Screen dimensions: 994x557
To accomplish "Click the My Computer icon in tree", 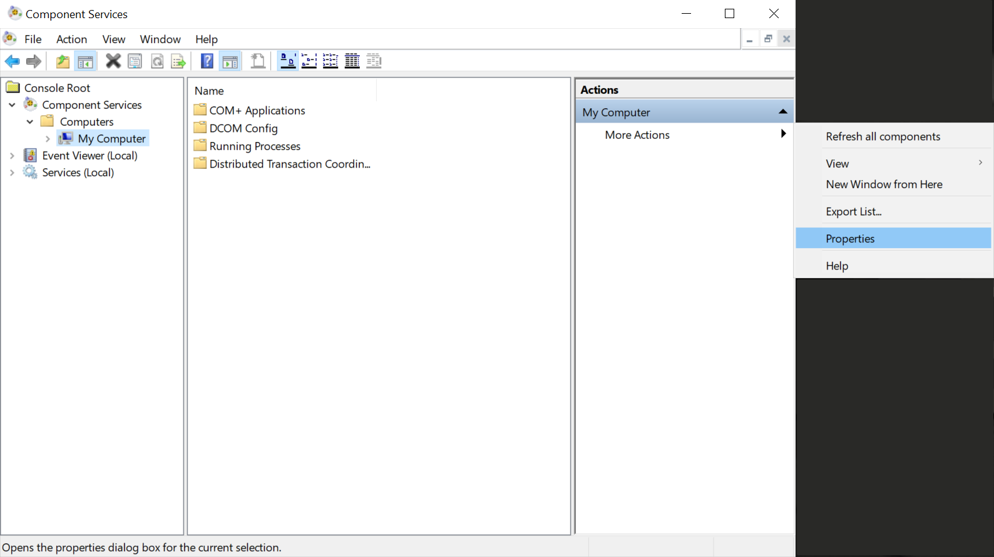I will pyautogui.click(x=66, y=138).
